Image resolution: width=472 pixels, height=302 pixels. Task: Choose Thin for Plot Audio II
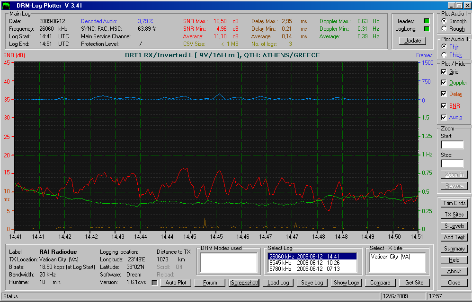[444, 47]
